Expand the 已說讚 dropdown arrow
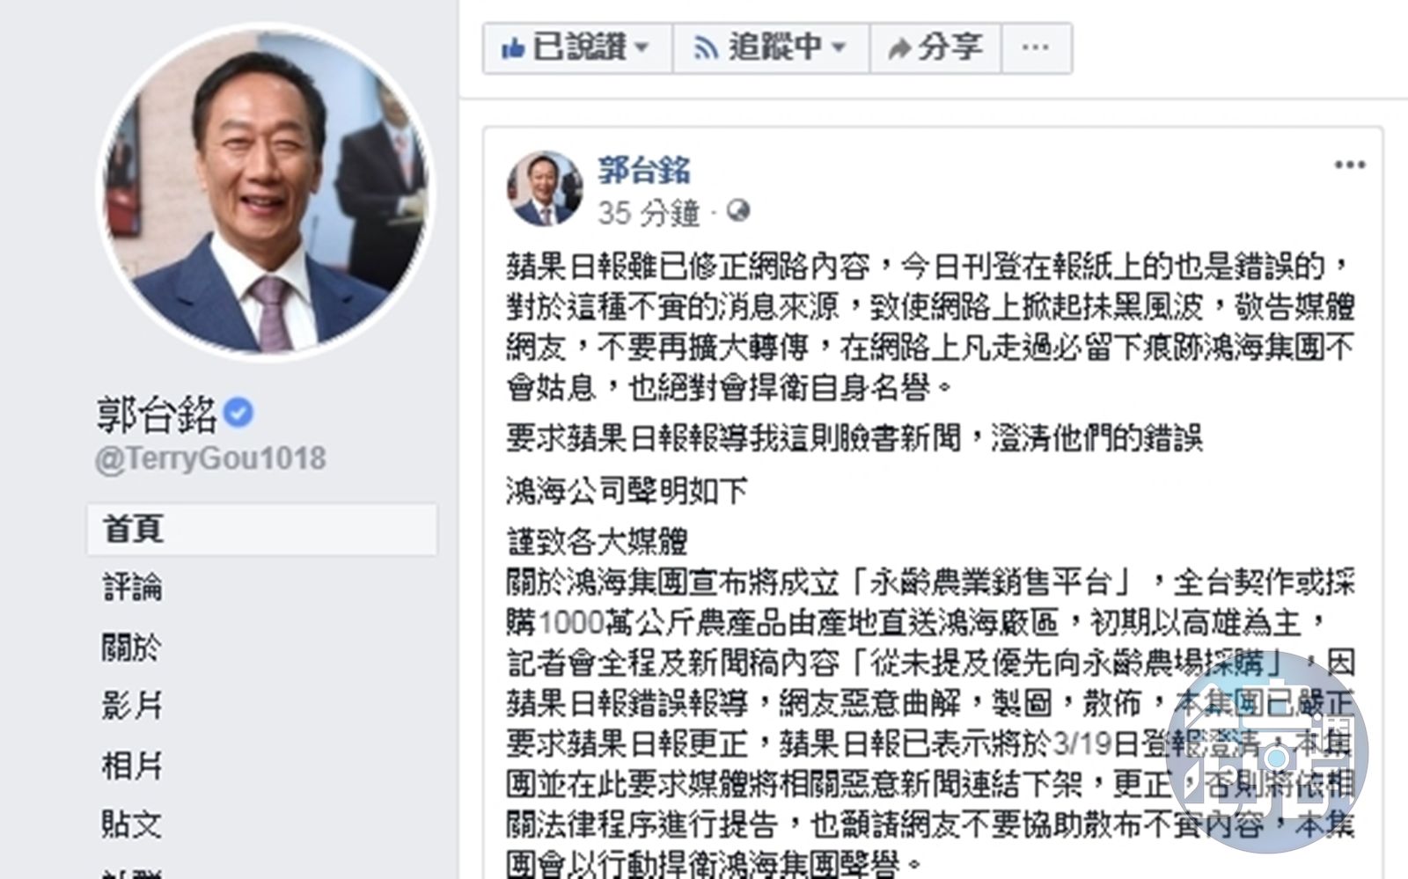Viewport: 1408px width, 879px height. [642, 48]
